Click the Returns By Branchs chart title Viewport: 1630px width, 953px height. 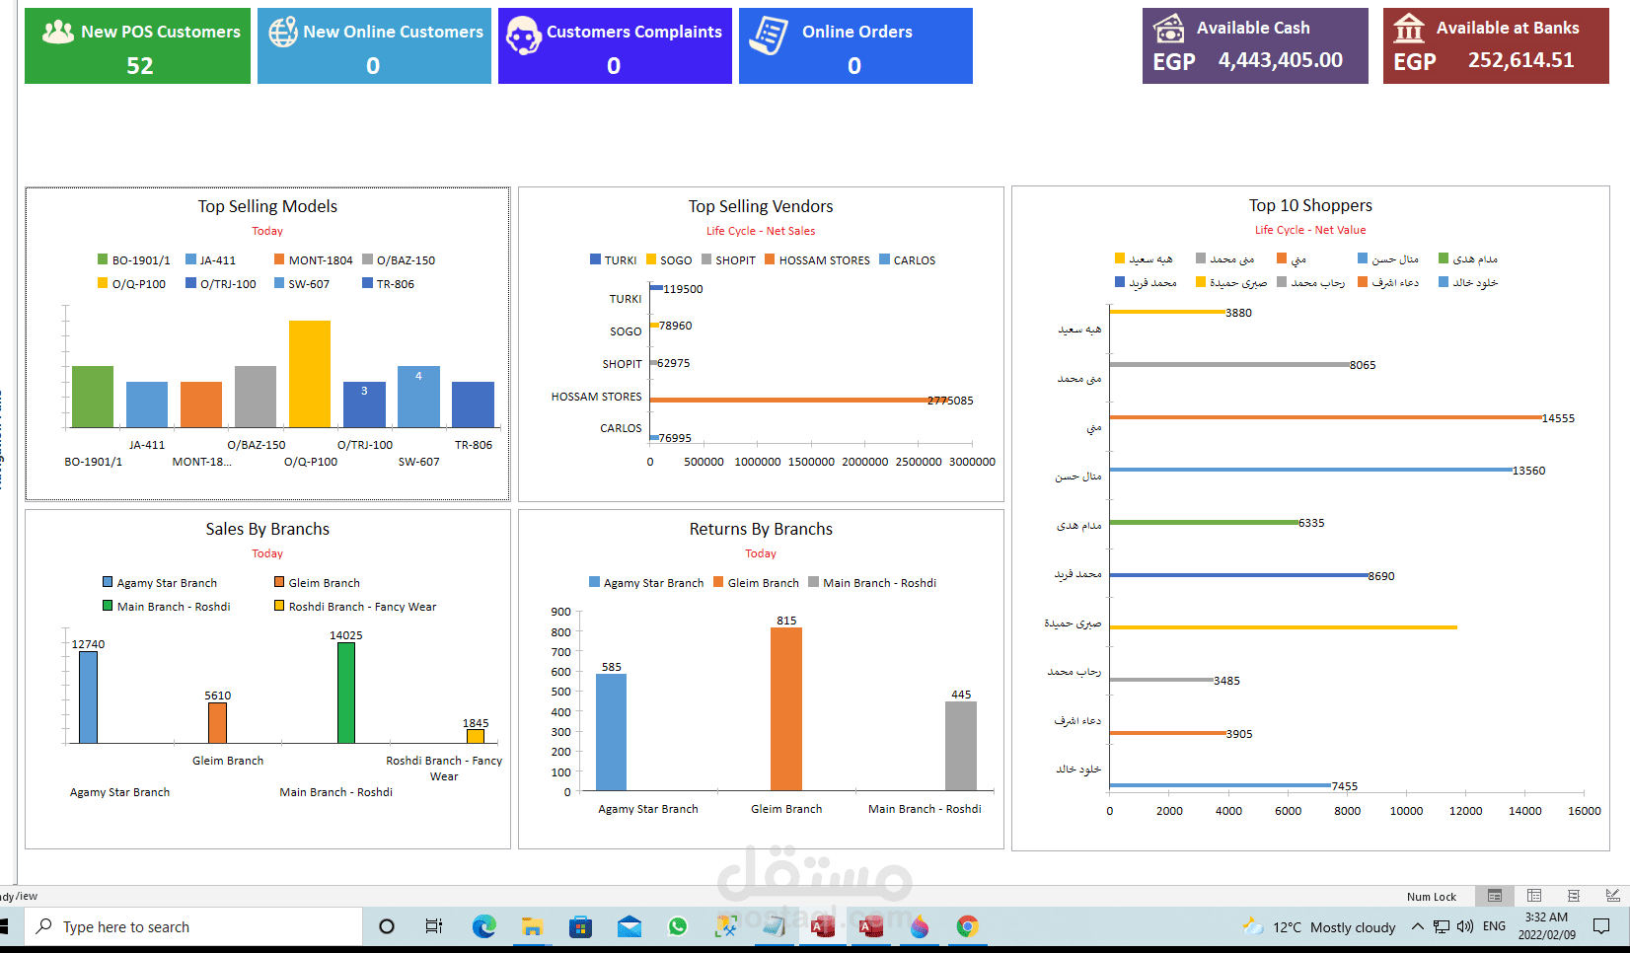click(x=761, y=529)
